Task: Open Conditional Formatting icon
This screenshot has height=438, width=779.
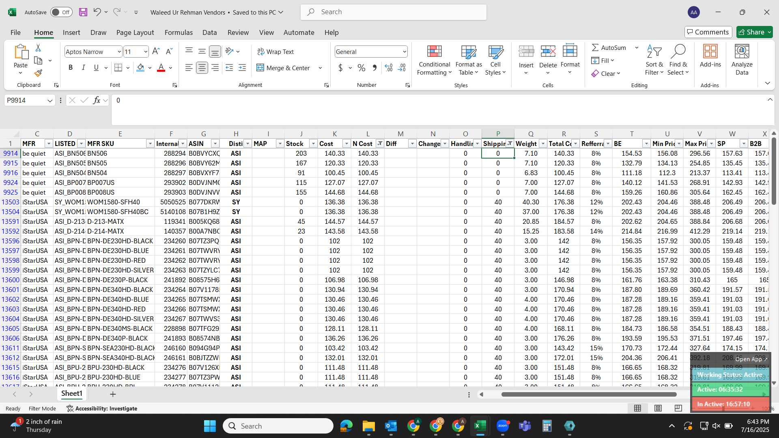Action: click(434, 51)
